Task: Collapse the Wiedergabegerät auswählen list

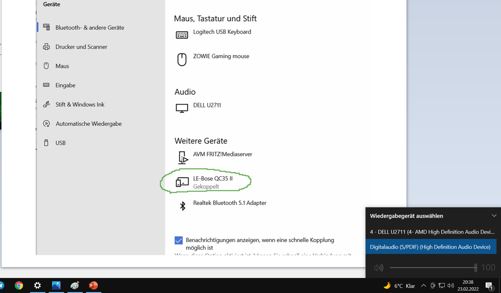Action: tap(494, 216)
